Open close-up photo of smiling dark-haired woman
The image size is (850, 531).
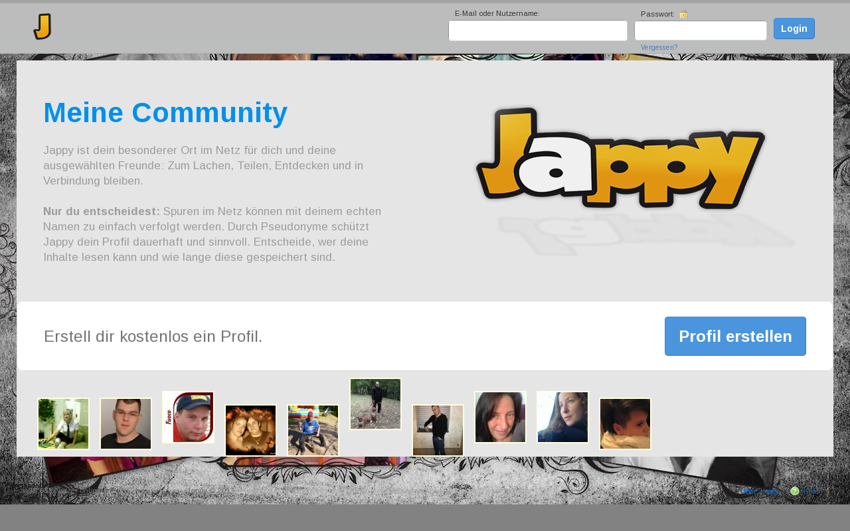point(500,417)
